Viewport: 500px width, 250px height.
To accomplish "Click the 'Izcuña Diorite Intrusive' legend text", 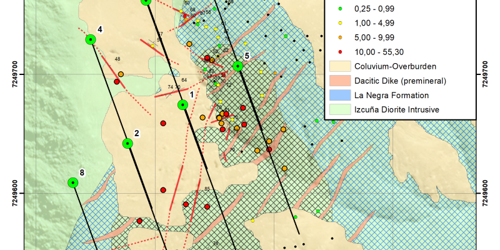I will 396,110.
